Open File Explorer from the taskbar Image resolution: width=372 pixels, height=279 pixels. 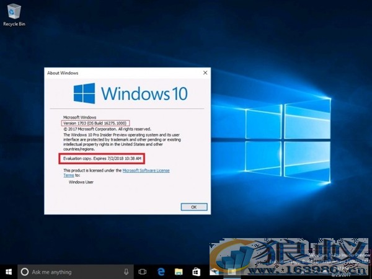[179, 272]
